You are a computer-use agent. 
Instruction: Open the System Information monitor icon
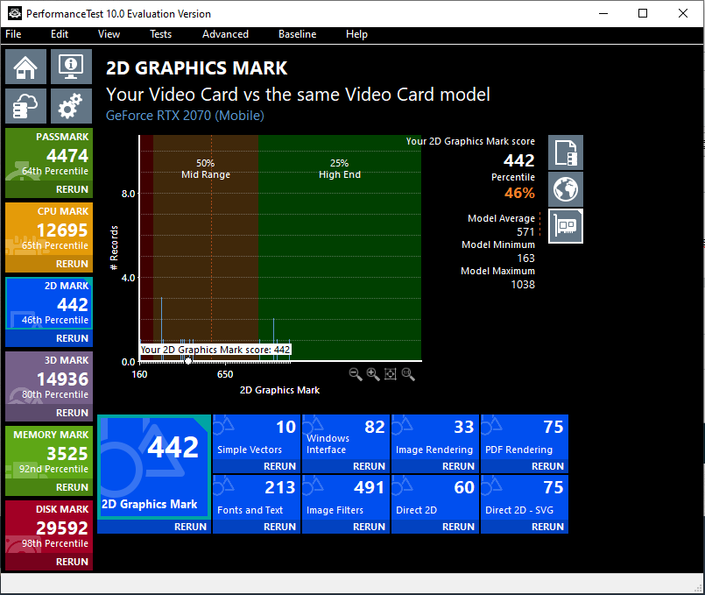(x=71, y=67)
